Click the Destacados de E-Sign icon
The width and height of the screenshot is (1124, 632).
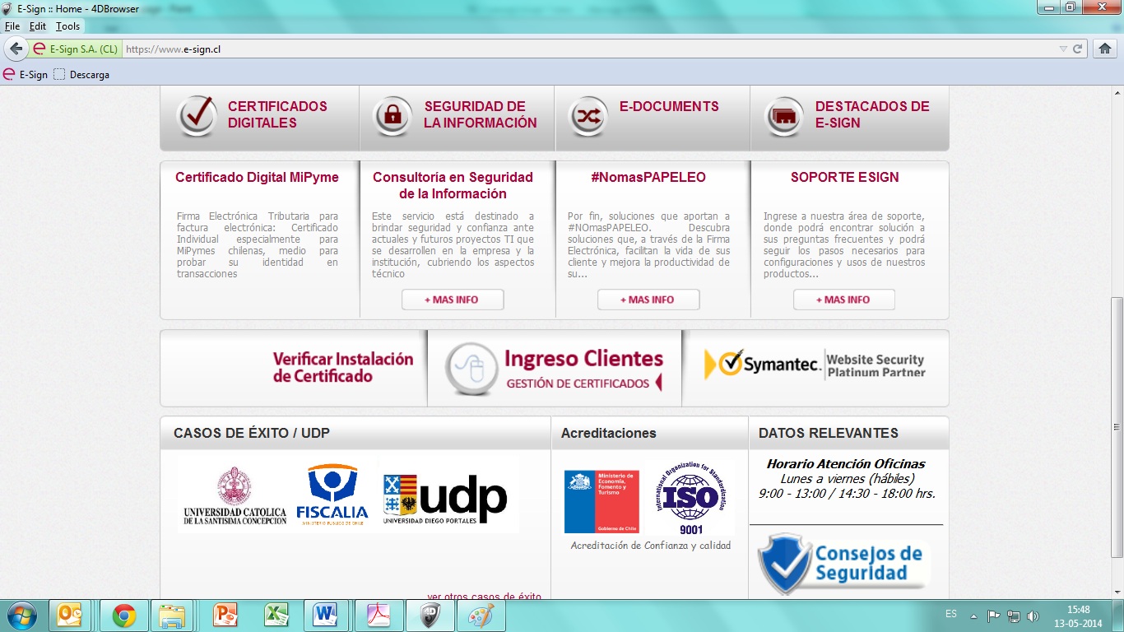pyautogui.click(x=784, y=116)
